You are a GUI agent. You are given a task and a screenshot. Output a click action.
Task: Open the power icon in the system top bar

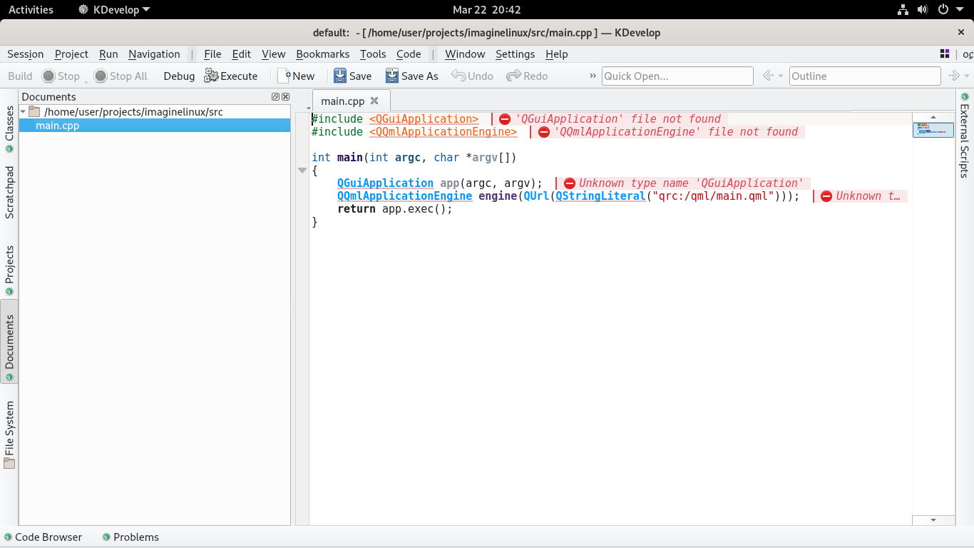(x=943, y=10)
